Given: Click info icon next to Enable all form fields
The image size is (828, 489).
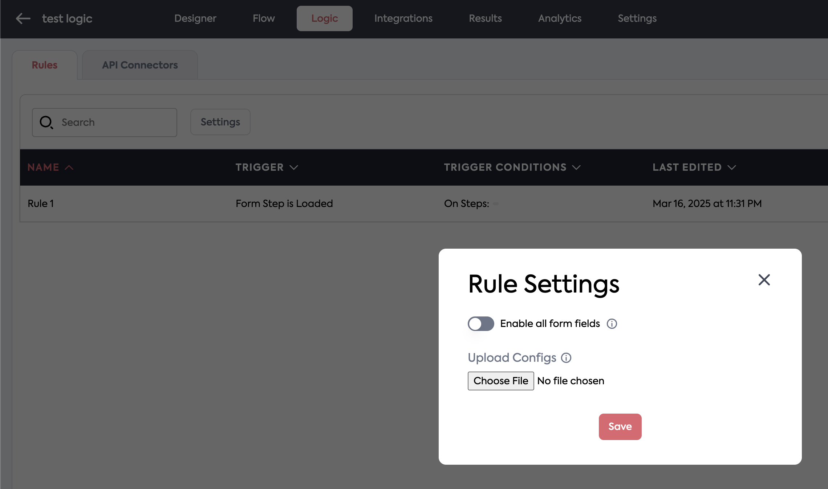Looking at the screenshot, I should (612, 324).
